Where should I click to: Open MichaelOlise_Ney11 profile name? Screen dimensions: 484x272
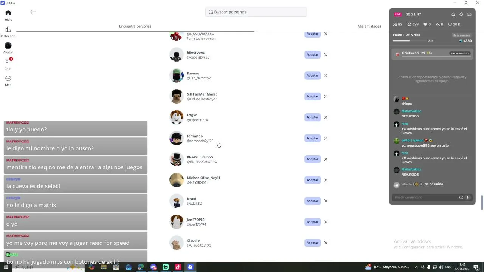pyautogui.click(x=203, y=178)
